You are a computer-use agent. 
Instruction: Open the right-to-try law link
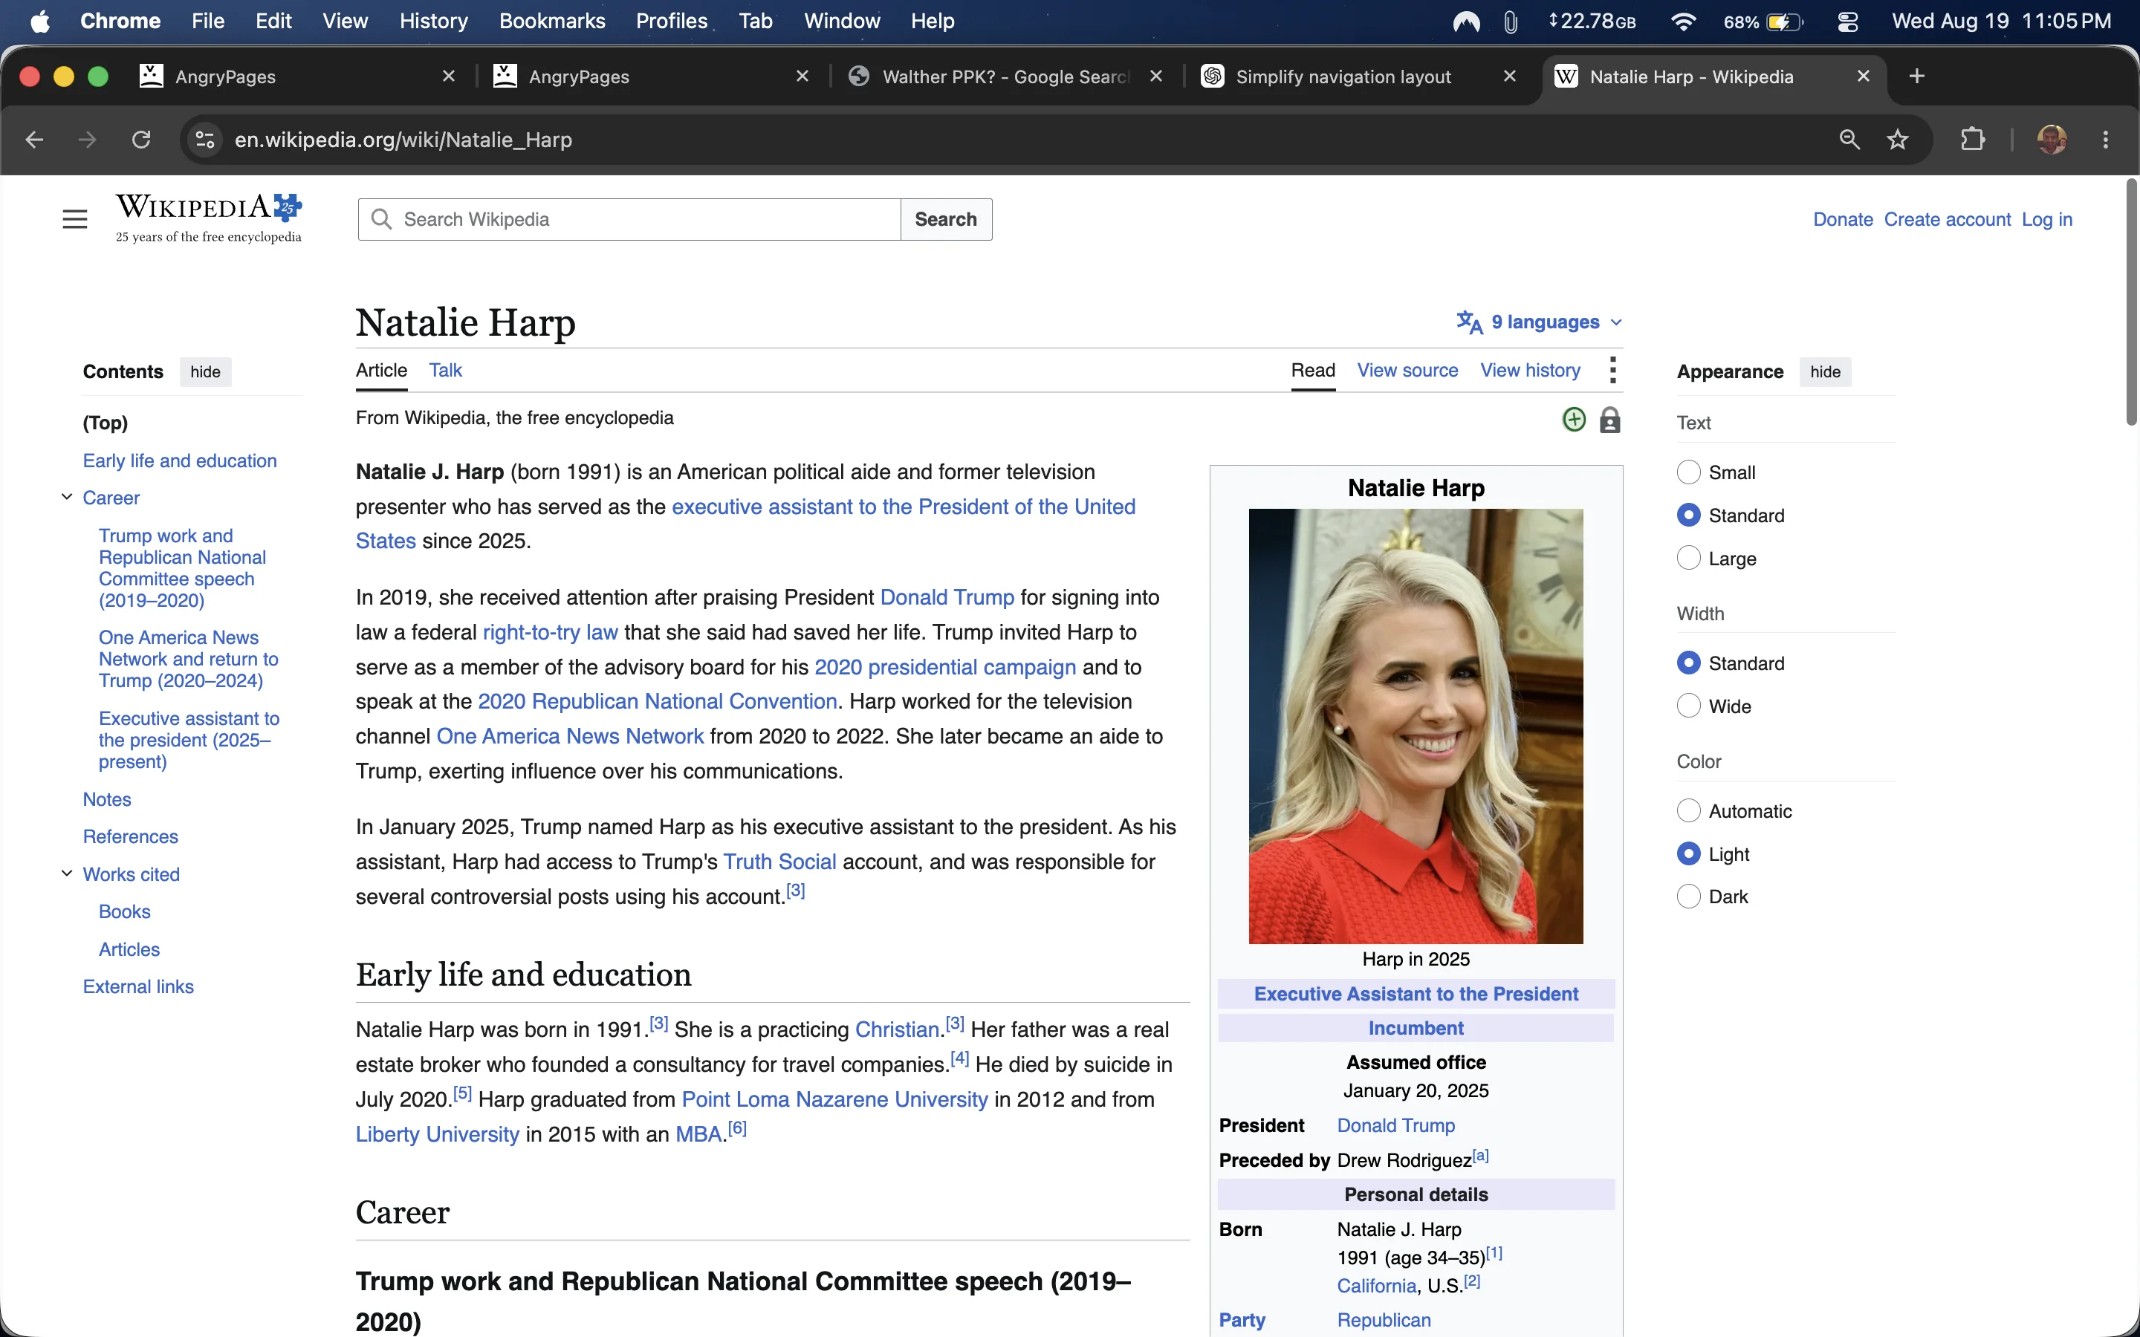pyautogui.click(x=550, y=632)
